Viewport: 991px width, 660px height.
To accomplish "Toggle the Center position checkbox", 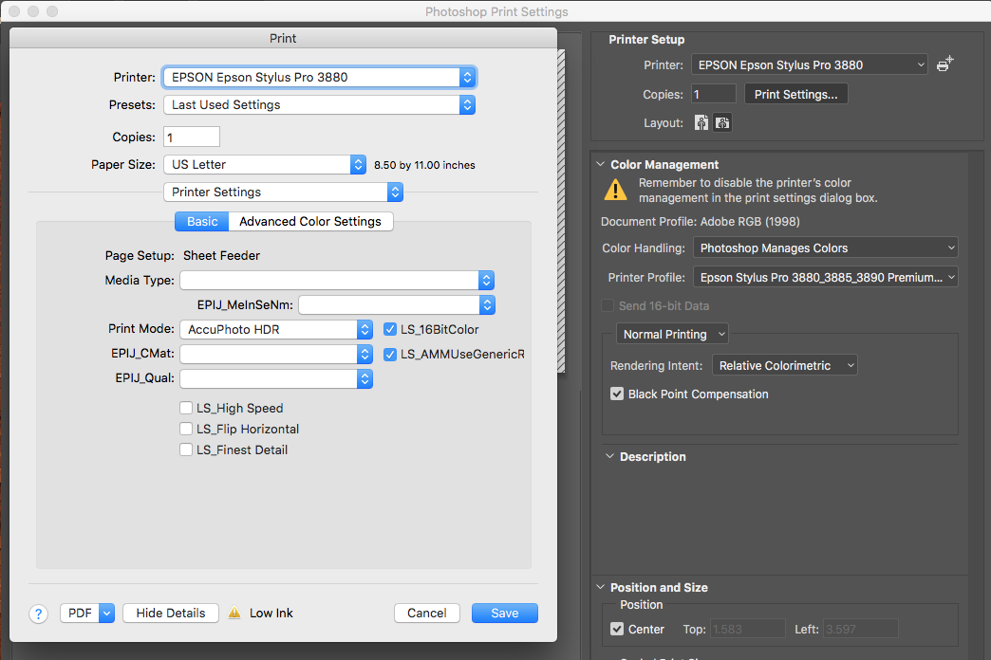I will 617,629.
